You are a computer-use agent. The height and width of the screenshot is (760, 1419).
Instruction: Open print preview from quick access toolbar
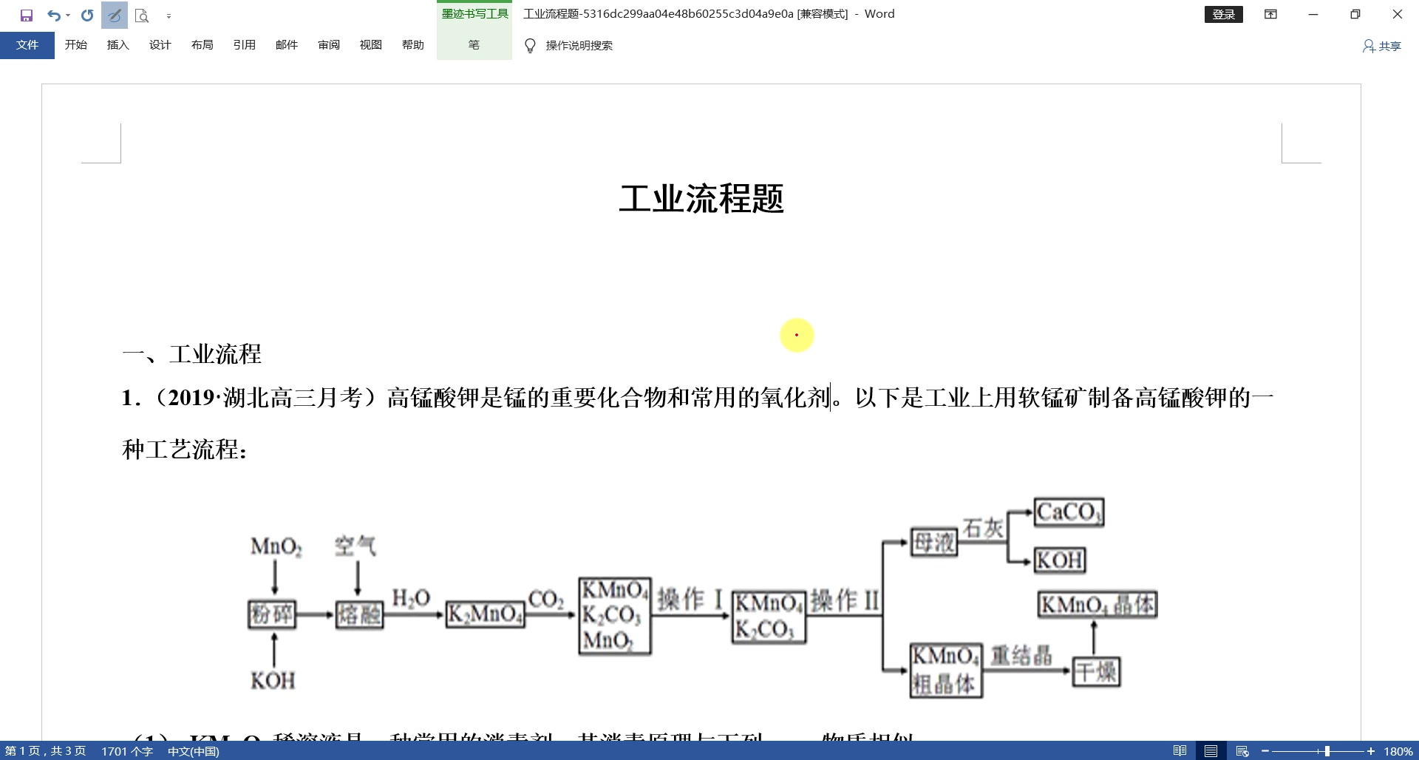point(142,15)
